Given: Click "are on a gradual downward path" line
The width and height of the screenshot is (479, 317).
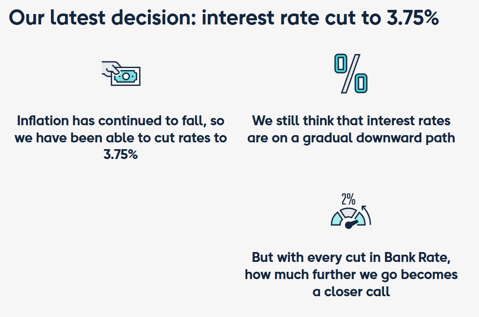Looking at the screenshot, I should [x=351, y=138].
